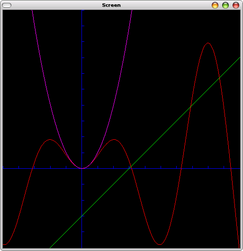The width and height of the screenshot is (243, 251).
Task: Close the Screen window with red button
Action: tap(236, 5)
